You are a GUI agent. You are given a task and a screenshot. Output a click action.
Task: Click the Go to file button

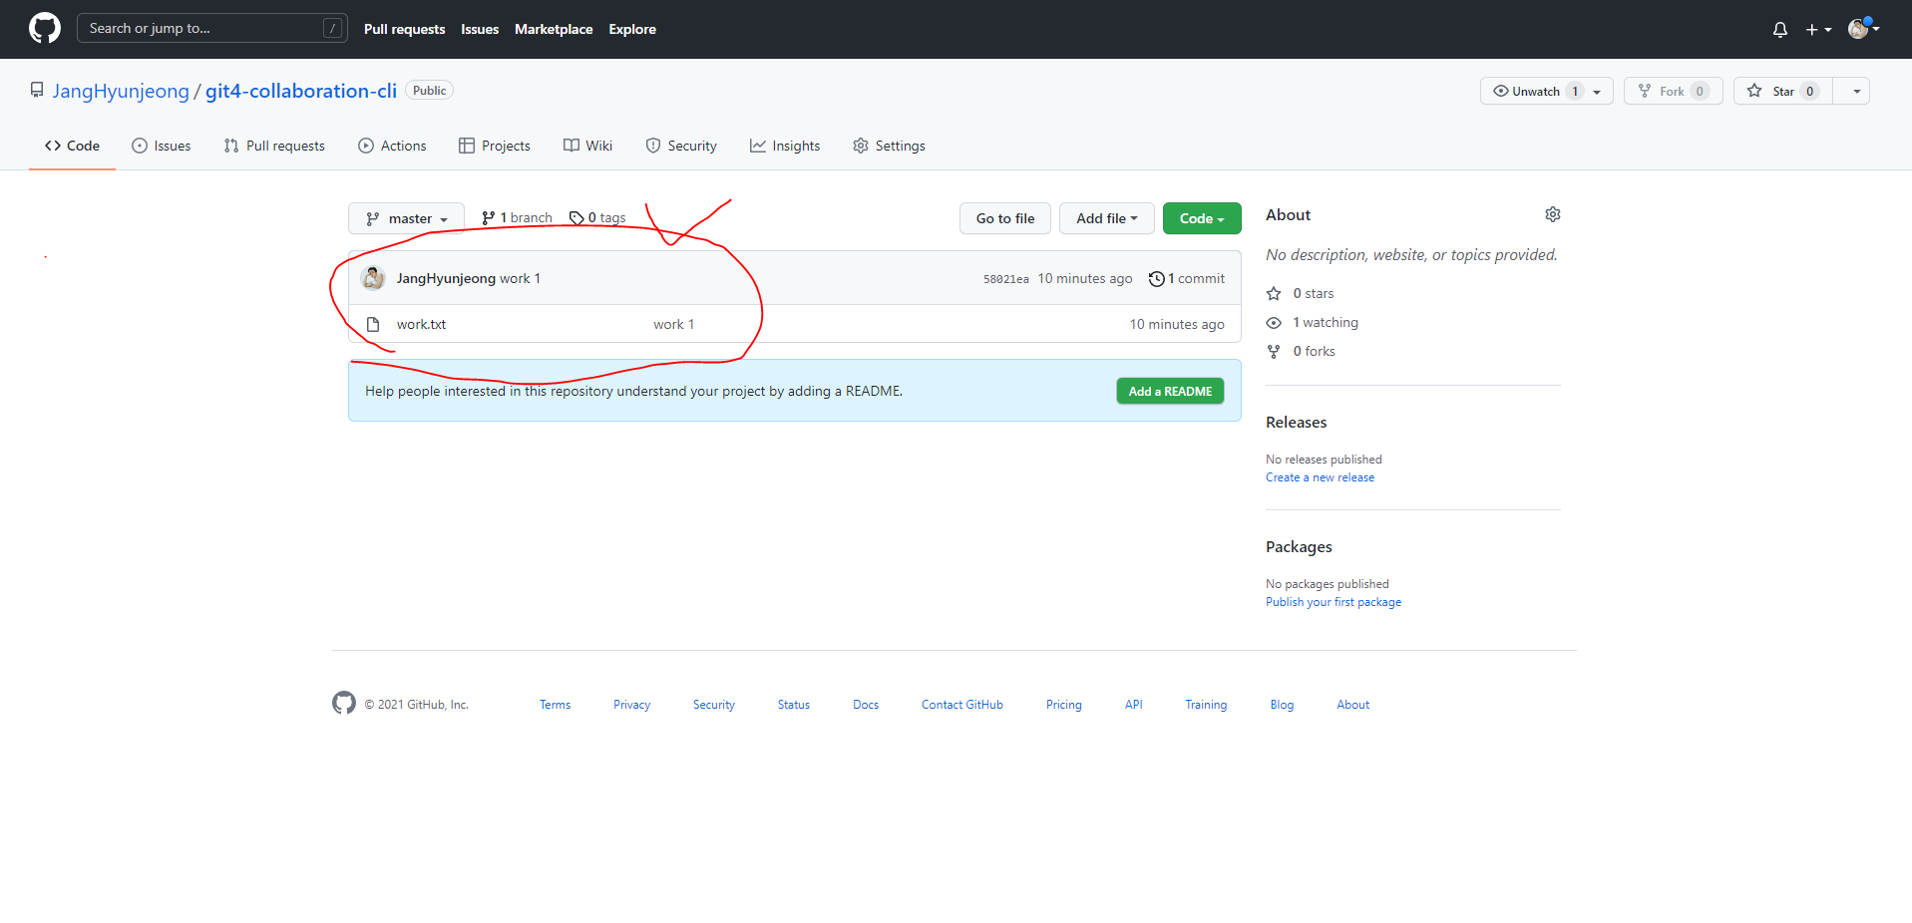[1005, 218]
